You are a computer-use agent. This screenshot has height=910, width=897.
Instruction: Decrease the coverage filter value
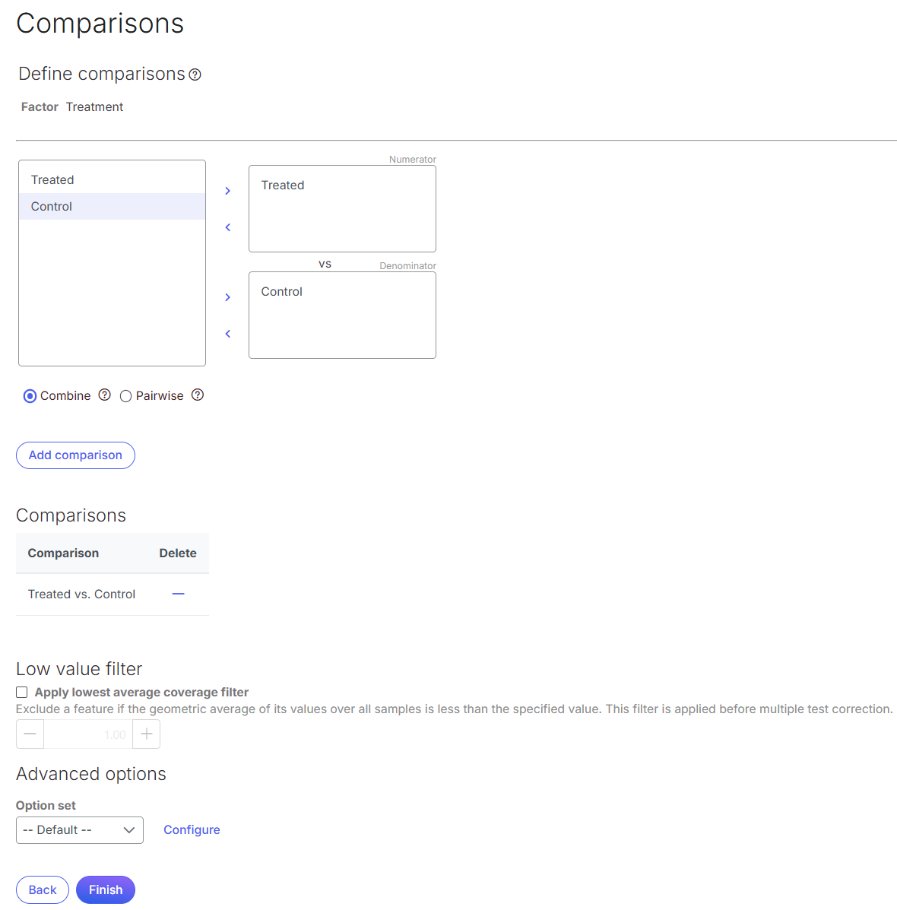point(30,734)
